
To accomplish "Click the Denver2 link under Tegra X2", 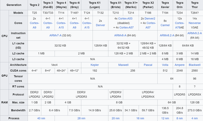I will click(150, 18).
